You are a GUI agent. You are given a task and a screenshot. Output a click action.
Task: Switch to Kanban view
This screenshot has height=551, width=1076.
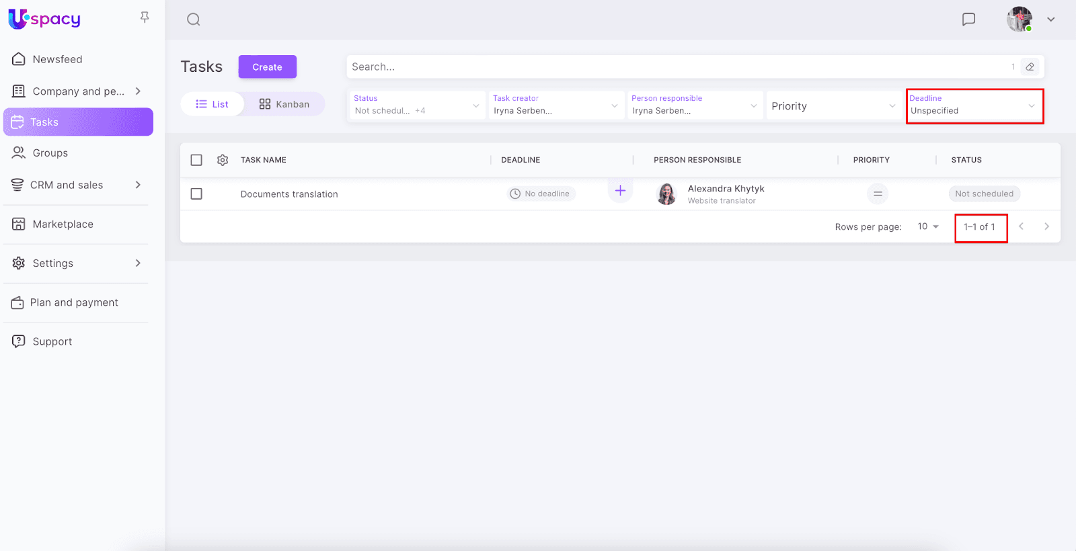click(284, 104)
